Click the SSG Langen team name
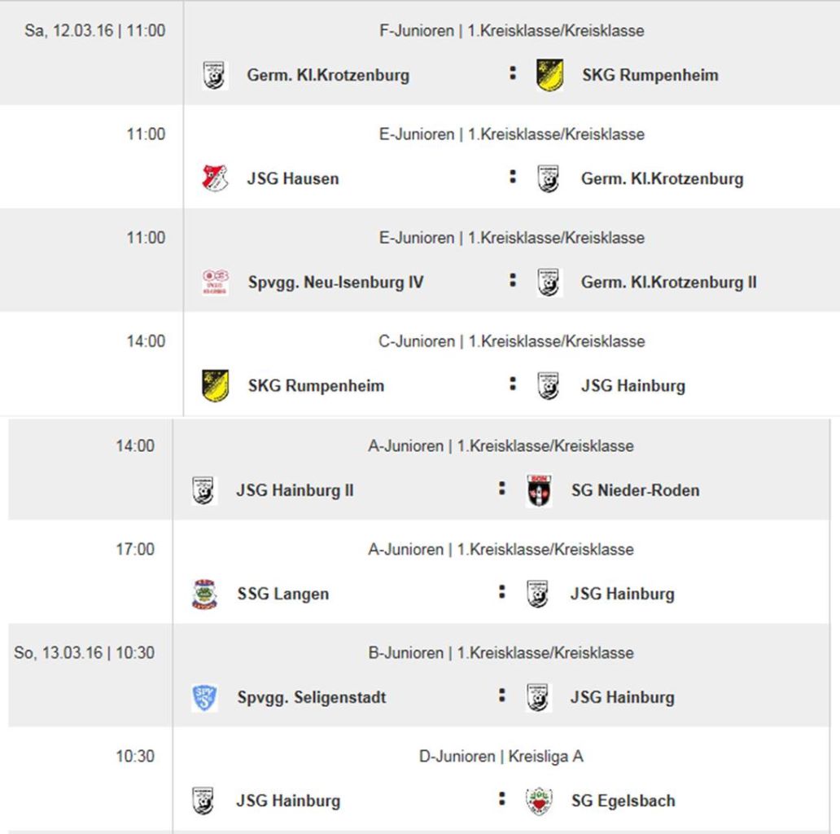The height and width of the screenshot is (834, 840). tap(283, 594)
